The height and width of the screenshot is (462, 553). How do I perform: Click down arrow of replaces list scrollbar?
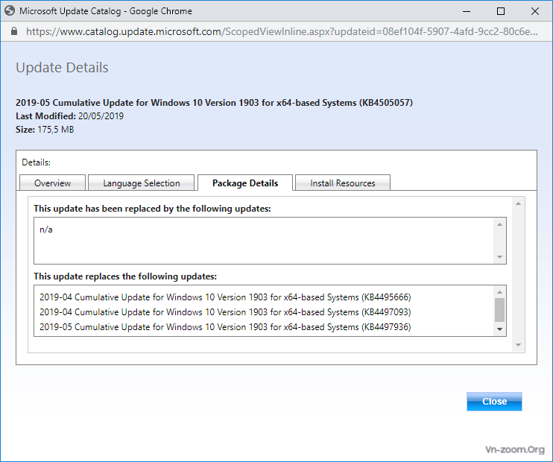coord(499,329)
